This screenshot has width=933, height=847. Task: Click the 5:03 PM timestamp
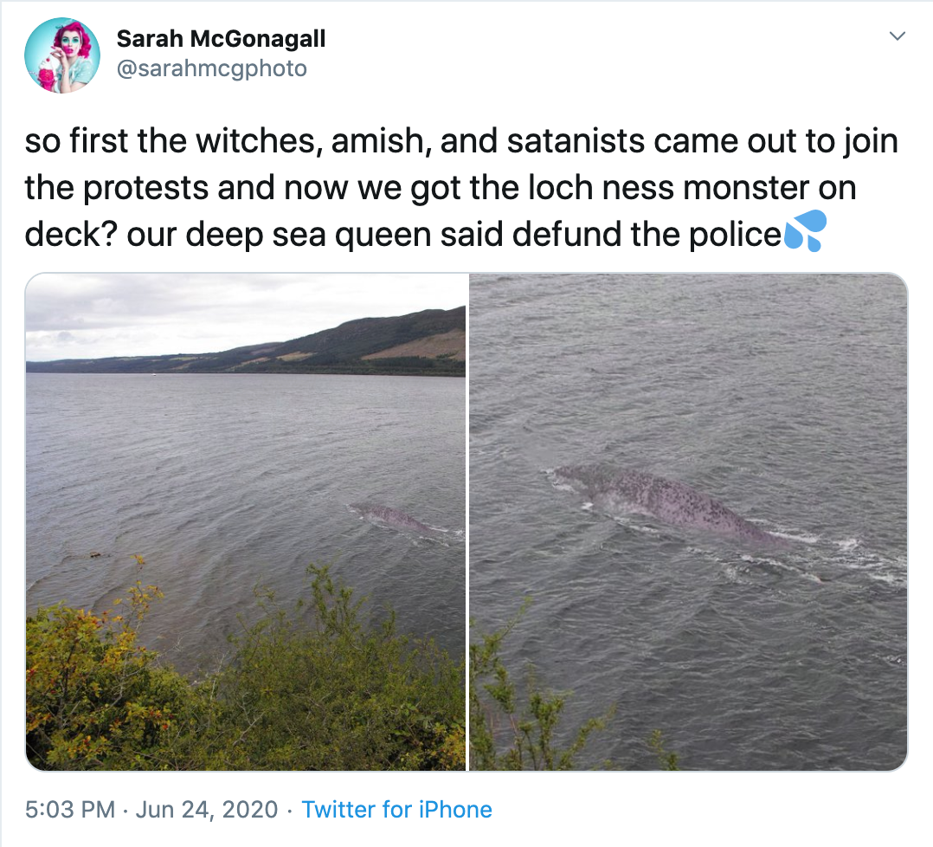coord(70,810)
